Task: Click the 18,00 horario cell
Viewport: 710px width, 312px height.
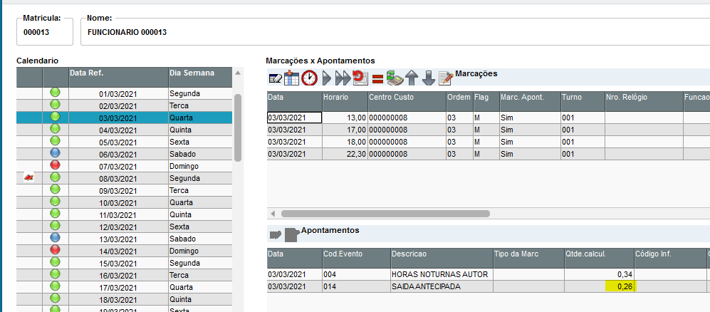Action: coord(345,142)
